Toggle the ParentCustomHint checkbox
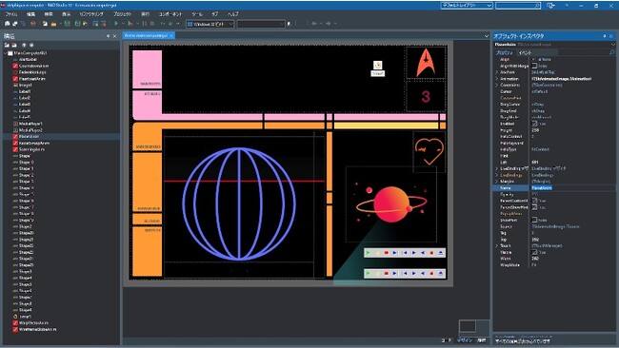The height and width of the screenshot is (348, 619). click(x=534, y=201)
